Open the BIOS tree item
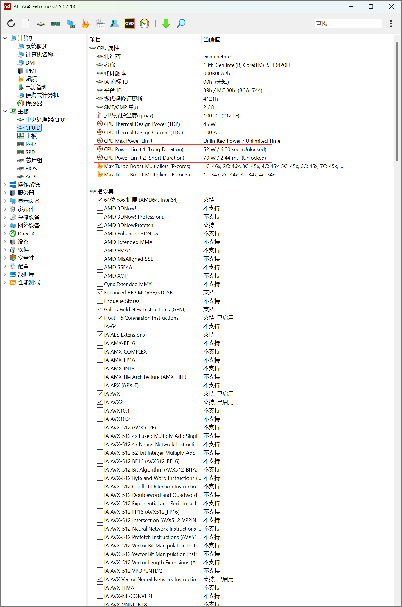The width and height of the screenshot is (402, 607). tap(31, 168)
